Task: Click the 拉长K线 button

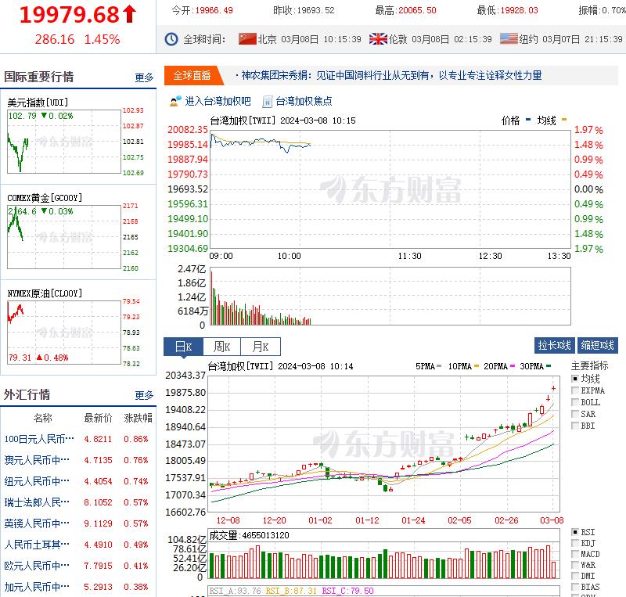Action: click(555, 345)
